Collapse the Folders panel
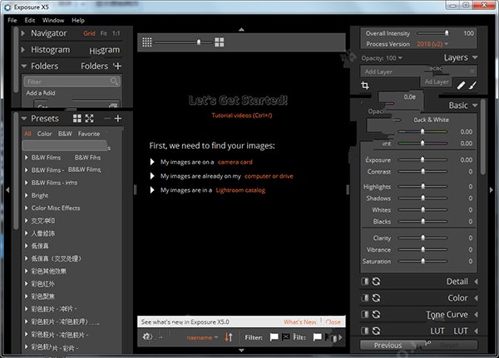Viewport: 499px width, 358px height. (23, 66)
